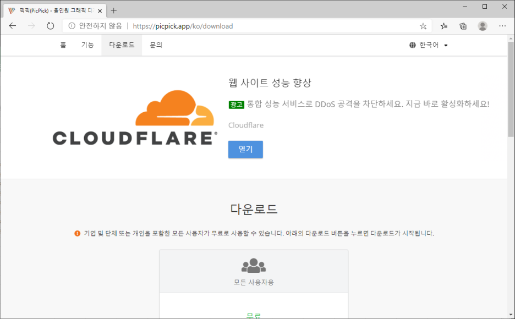Open the browser settings ellipsis menu
The height and width of the screenshot is (319, 515).
pos(502,26)
